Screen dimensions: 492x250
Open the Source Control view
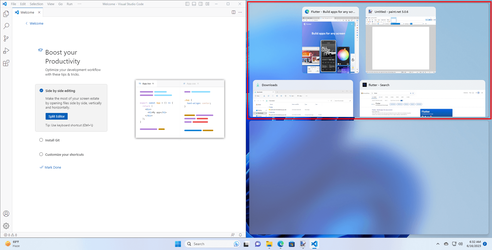pyautogui.click(x=6, y=38)
